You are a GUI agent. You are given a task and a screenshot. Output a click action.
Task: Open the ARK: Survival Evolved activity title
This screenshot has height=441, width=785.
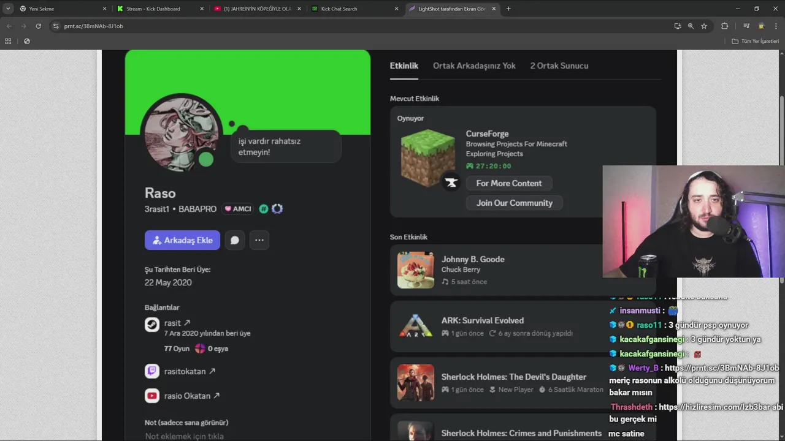pos(483,320)
